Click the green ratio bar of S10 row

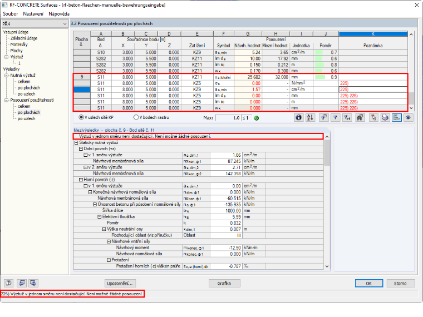tap(319, 52)
